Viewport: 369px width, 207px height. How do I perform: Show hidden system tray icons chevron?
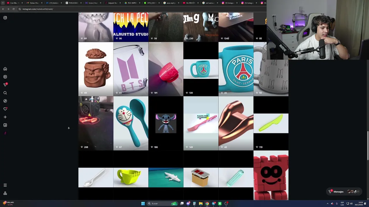pos(327,204)
